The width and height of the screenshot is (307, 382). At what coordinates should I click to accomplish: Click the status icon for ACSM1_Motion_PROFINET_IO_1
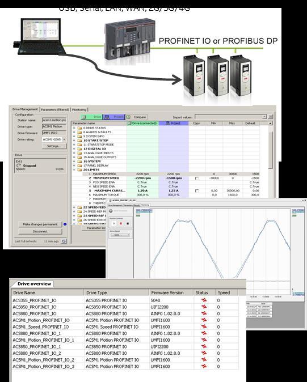(204, 339)
